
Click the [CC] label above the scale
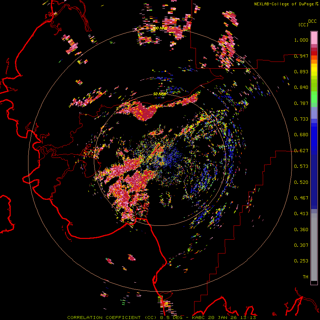tap(303, 25)
